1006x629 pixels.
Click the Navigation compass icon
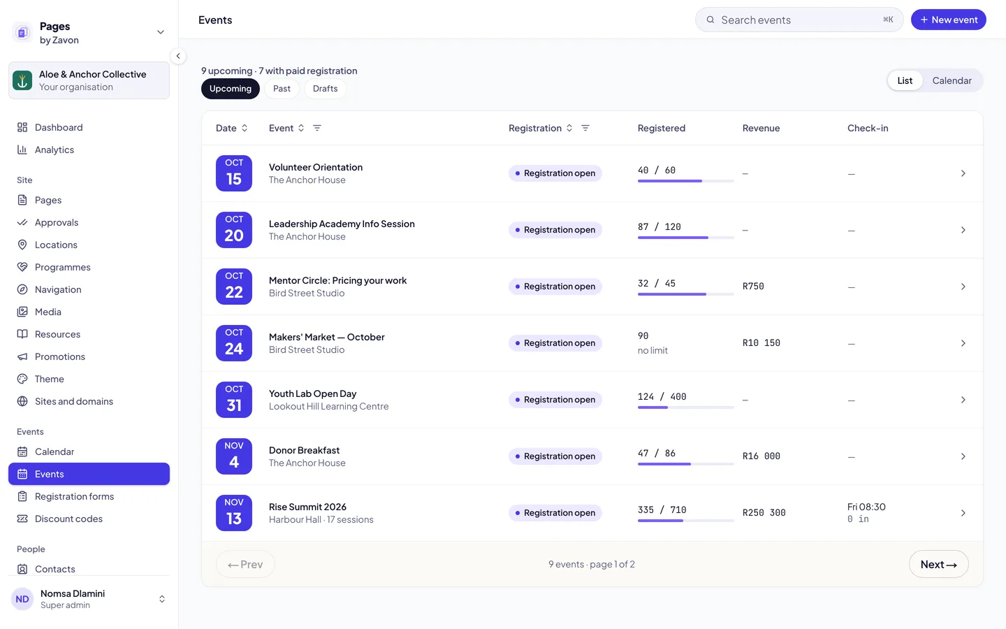[x=22, y=289]
